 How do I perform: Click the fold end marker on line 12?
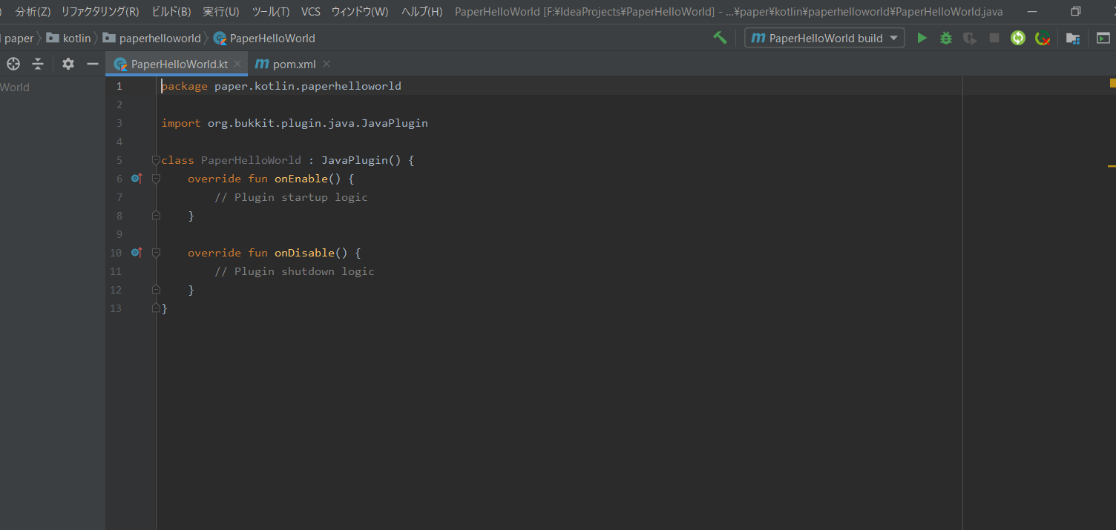pyautogui.click(x=156, y=290)
